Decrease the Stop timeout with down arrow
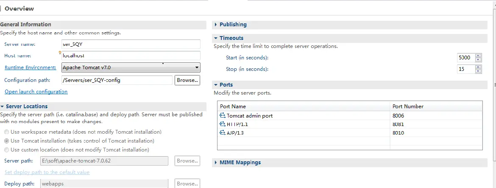 tap(478, 71)
